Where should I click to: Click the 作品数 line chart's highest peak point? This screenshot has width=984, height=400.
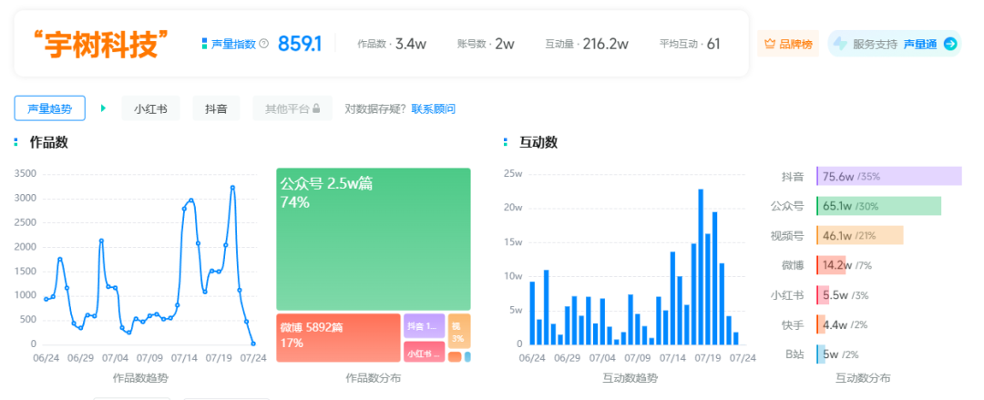coord(232,188)
